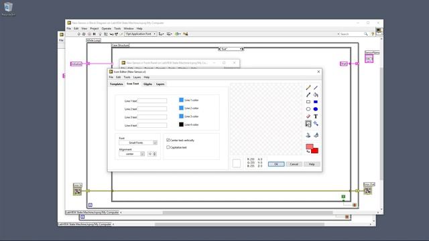
Task: Click block diagram horizontal scrollbar
Action: 247,212
